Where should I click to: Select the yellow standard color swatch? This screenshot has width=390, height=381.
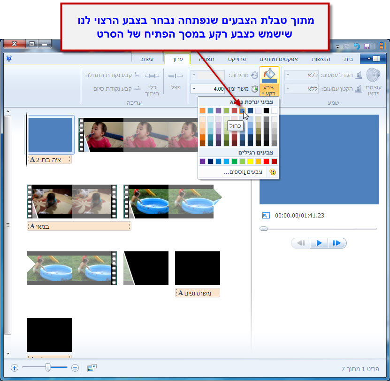(250, 161)
